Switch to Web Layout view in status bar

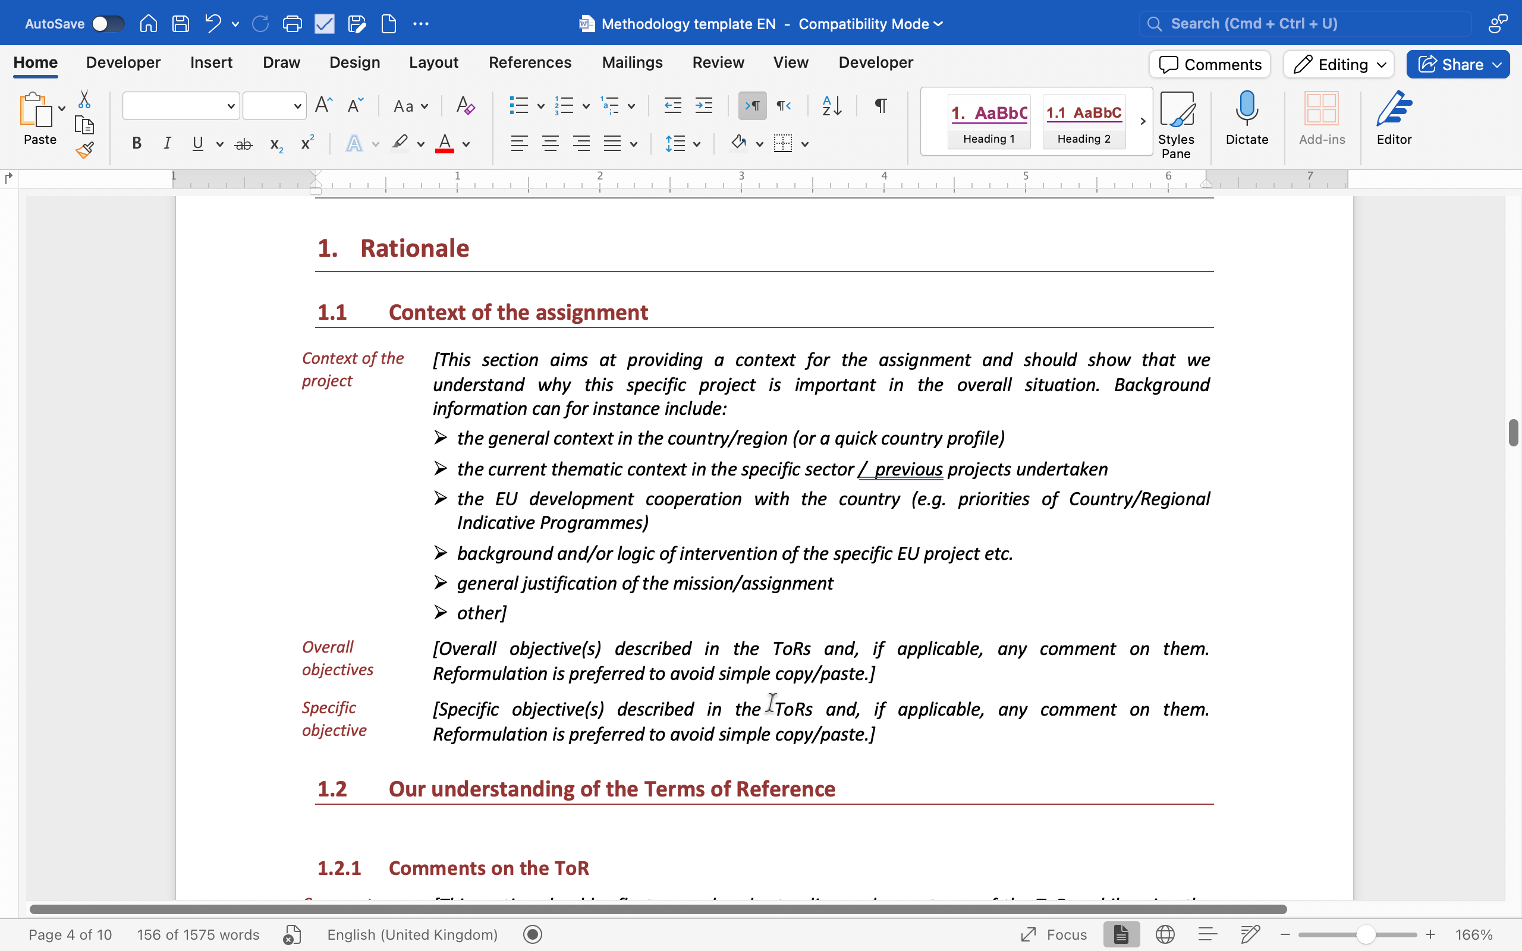pyautogui.click(x=1165, y=934)
